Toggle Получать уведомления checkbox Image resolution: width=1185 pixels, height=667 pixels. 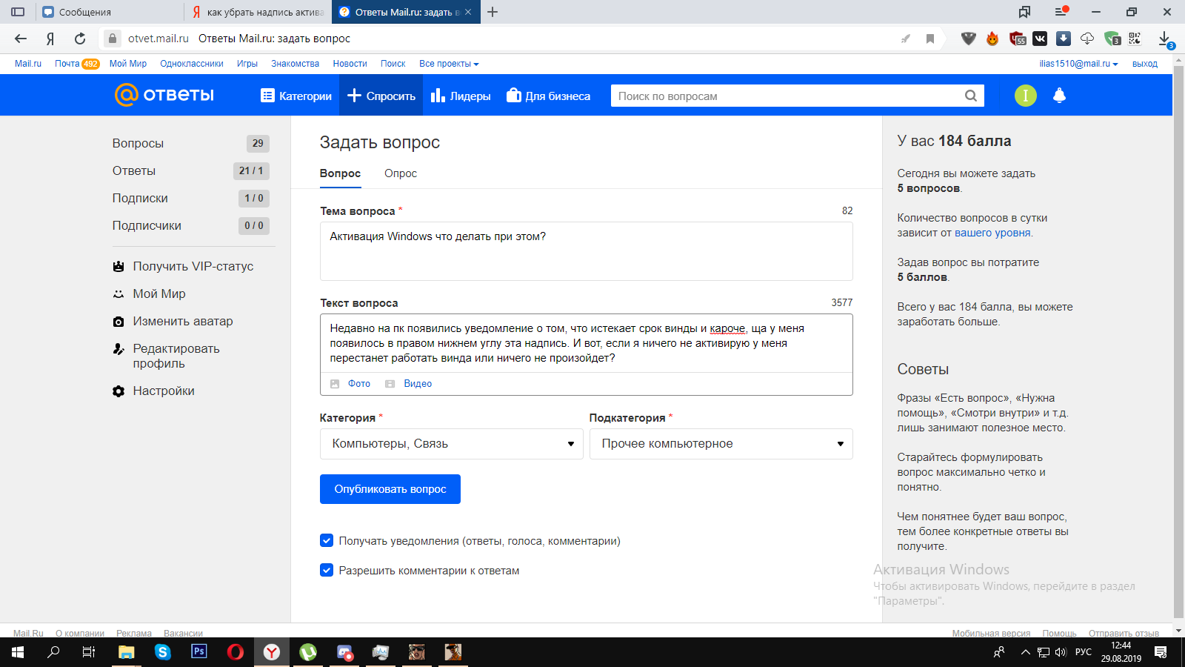point(327,540)
